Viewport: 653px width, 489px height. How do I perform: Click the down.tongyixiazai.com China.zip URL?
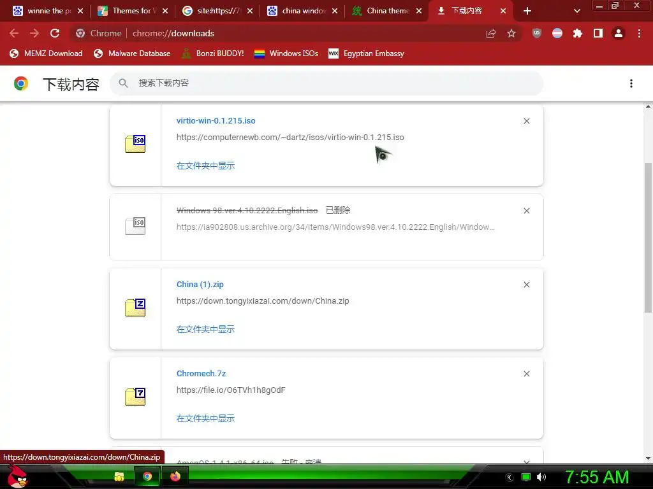[262, 301]
